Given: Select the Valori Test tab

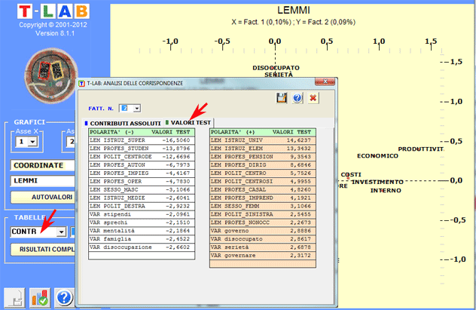Looking at the screenshot, I should pyautogui.click(x=188, y=122).
